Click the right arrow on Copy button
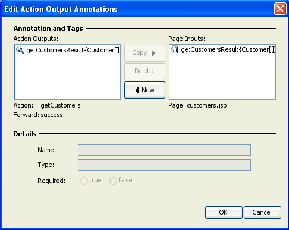289x230 pixels. (x=153, y=53)
